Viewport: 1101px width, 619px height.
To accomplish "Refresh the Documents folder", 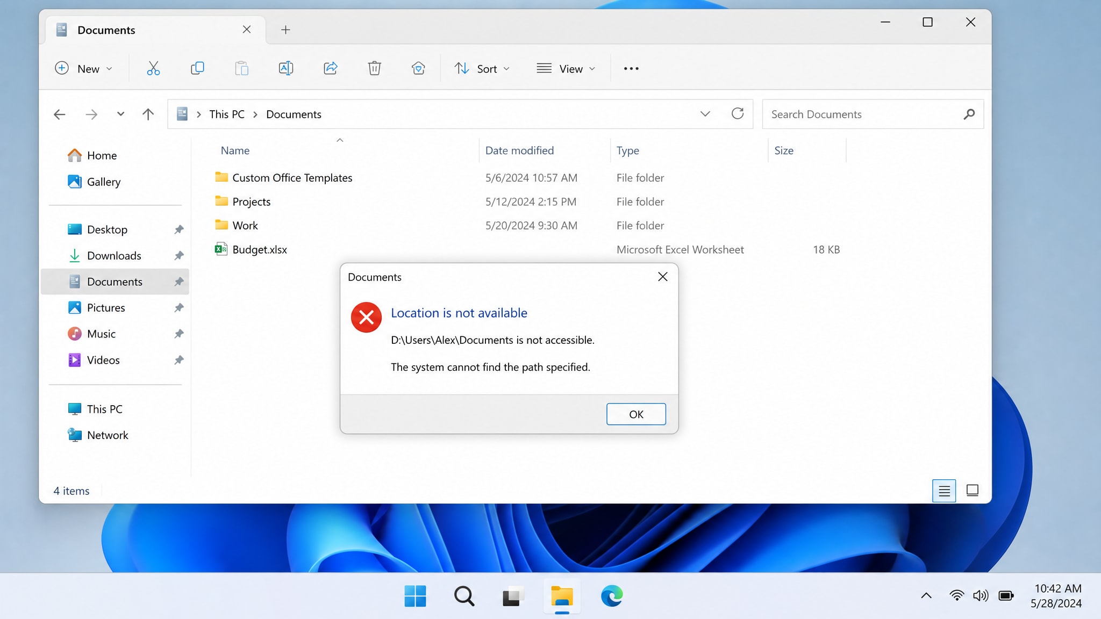I will (738, 113).
